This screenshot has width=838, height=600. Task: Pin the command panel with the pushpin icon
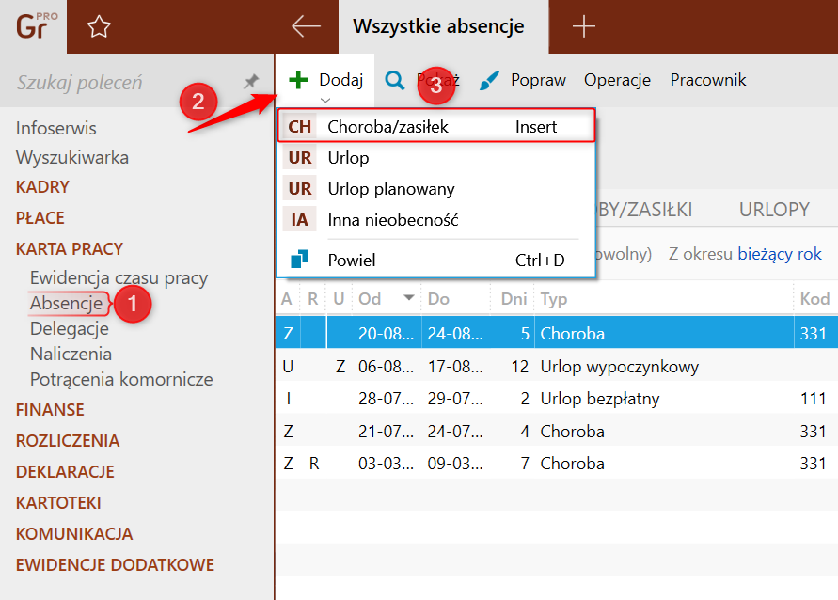(x=251, y=81)
